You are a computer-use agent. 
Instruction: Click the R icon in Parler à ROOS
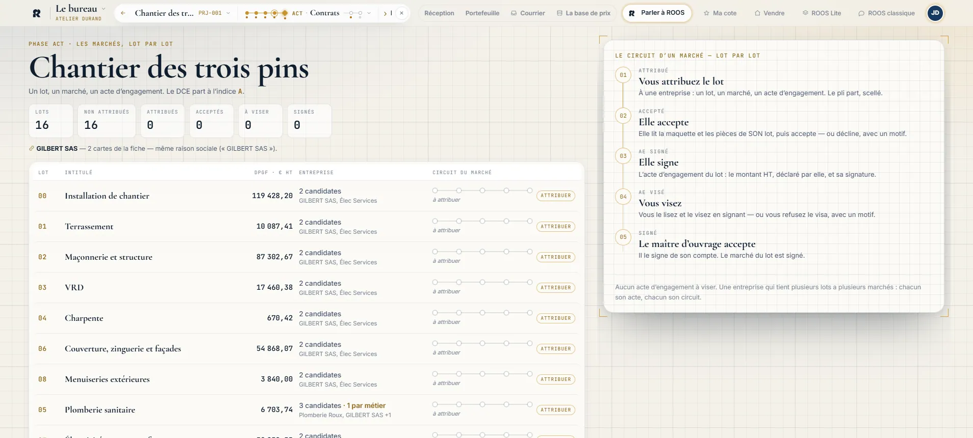pos(631,13)
